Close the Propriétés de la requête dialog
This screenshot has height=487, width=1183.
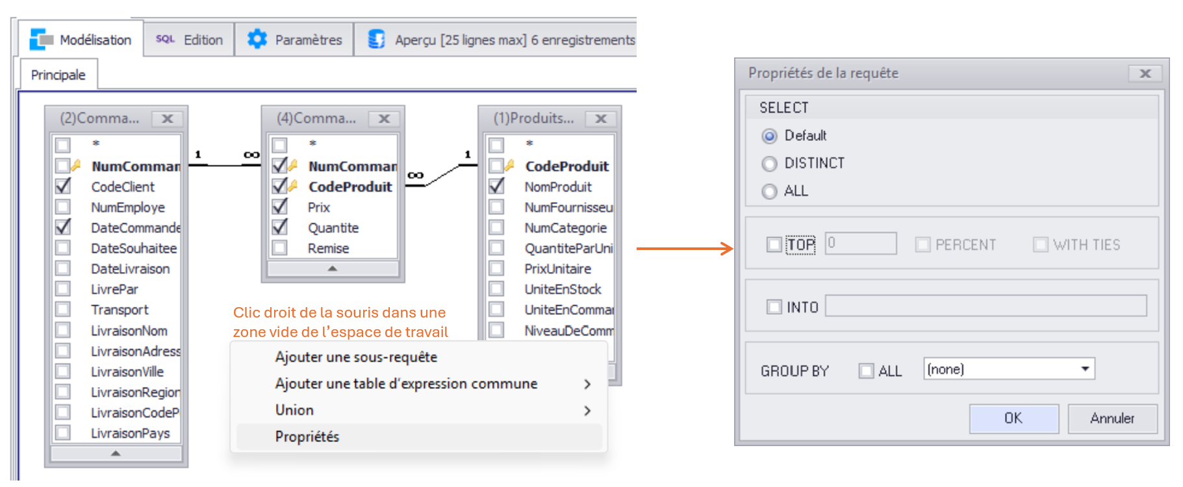pos(1145,73)
